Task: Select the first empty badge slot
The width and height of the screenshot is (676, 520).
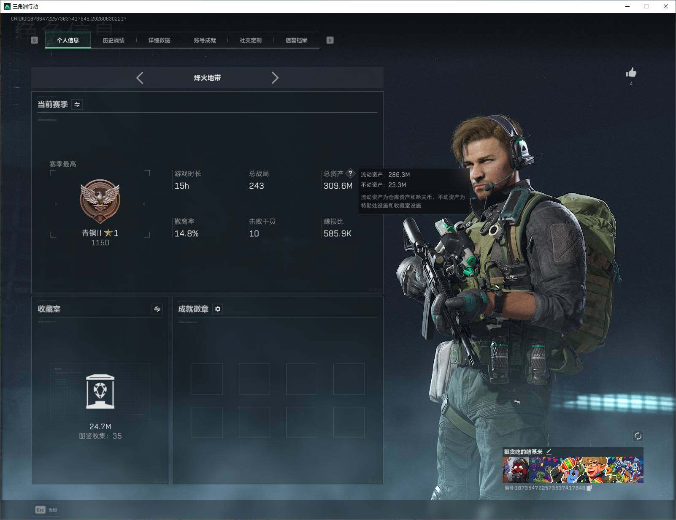Action: (x=207, y=379)
